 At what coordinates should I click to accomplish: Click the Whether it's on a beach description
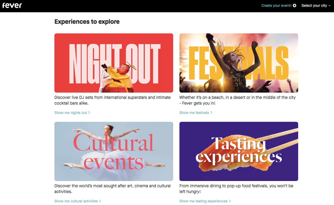(237, 100)
